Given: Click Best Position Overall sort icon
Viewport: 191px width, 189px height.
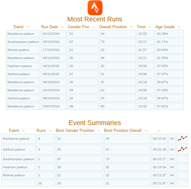Looking at the screenshot, I should pyautogui.click(x=146, y=131).
